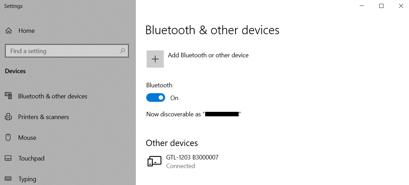Viewport: 409px width, 185px height.
Task: Switch to Typing settings label
Action: point(27,179)
